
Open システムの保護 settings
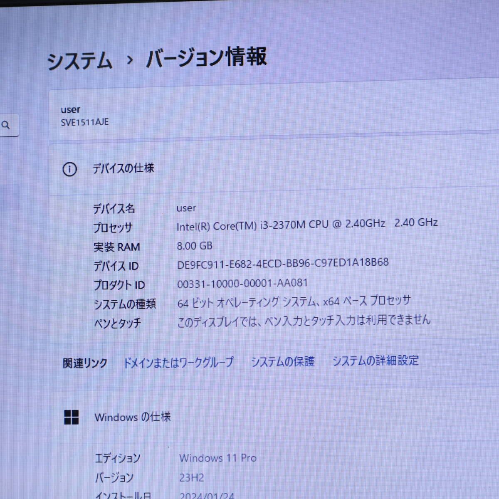[x=283, y=362]
